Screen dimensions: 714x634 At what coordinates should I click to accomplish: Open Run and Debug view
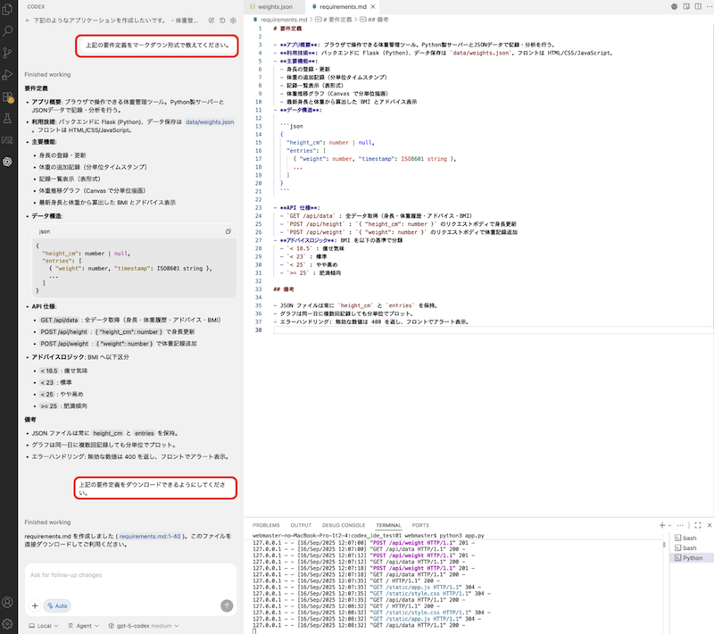(x=7, y=75)
